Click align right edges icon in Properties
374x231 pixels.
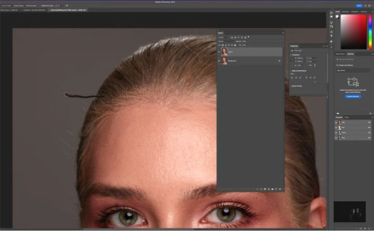(x=300, y=78)
